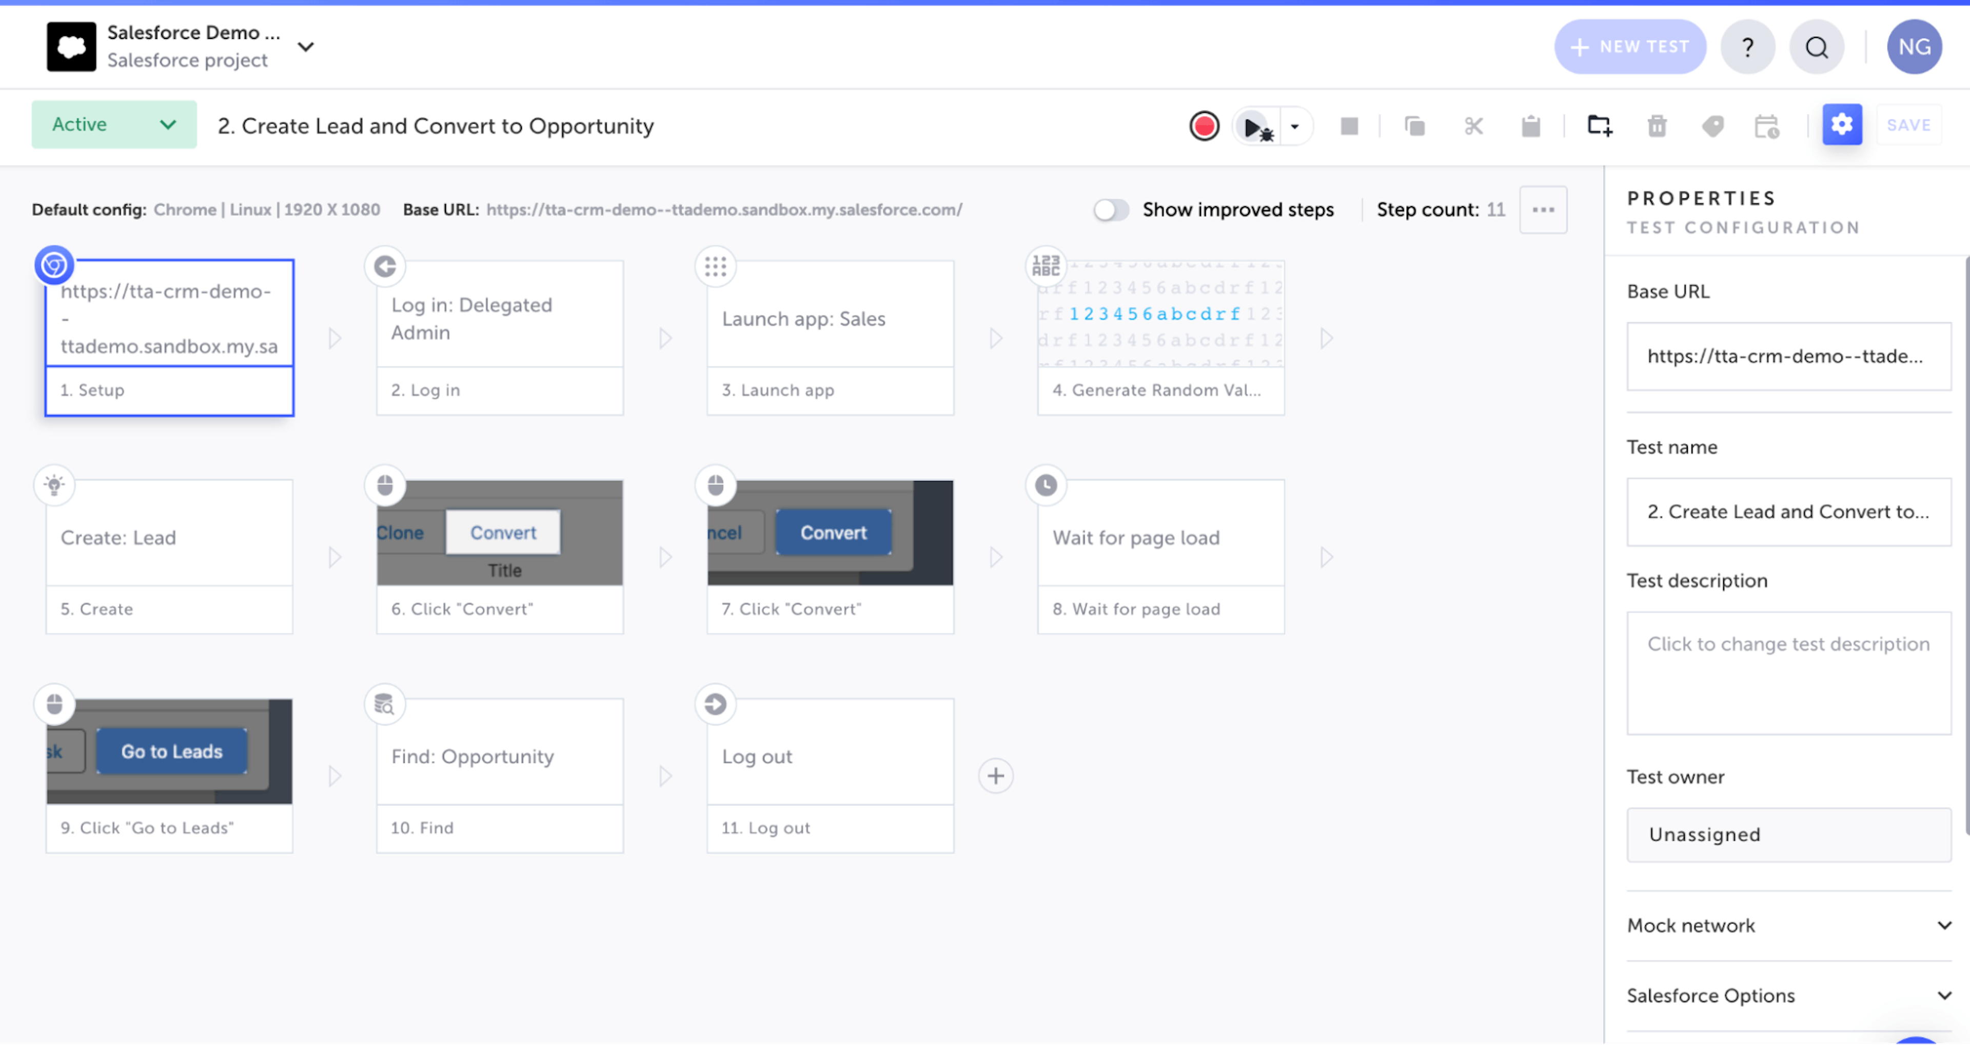1970x1045 pixels.
Task: Click the play and debug icon
Action: click(x=1255, y=127)
